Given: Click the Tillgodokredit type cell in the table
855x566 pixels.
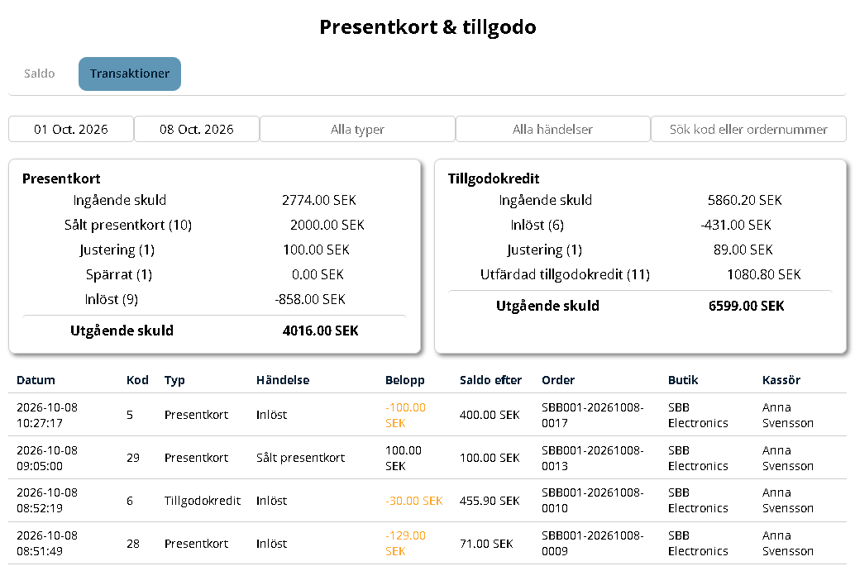Looking at the screenshot, I should [x=203, y=501].
